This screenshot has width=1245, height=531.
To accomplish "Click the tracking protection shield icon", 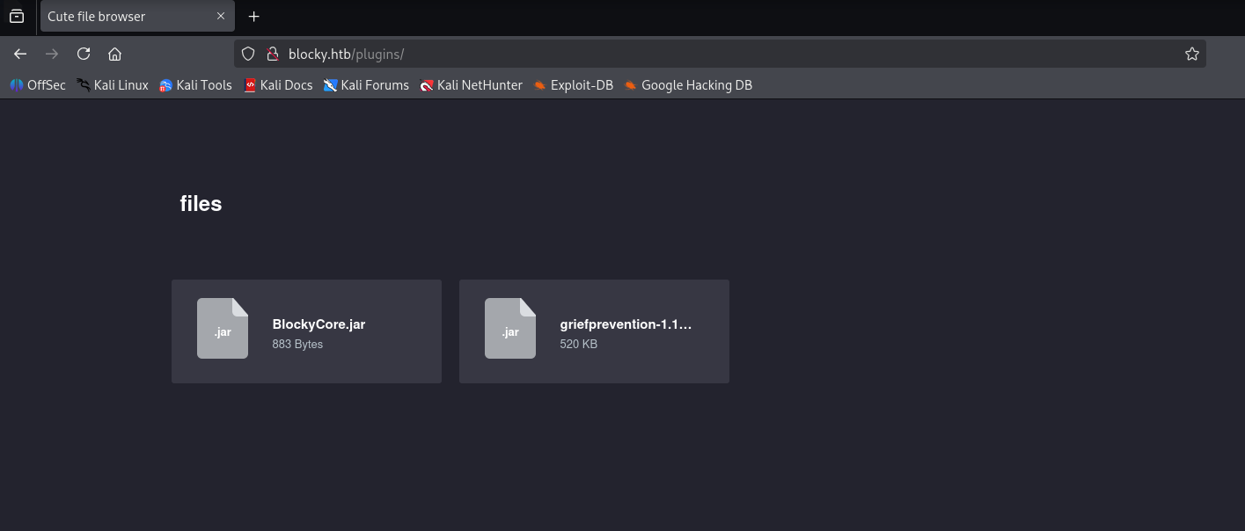I will [248, 54].
